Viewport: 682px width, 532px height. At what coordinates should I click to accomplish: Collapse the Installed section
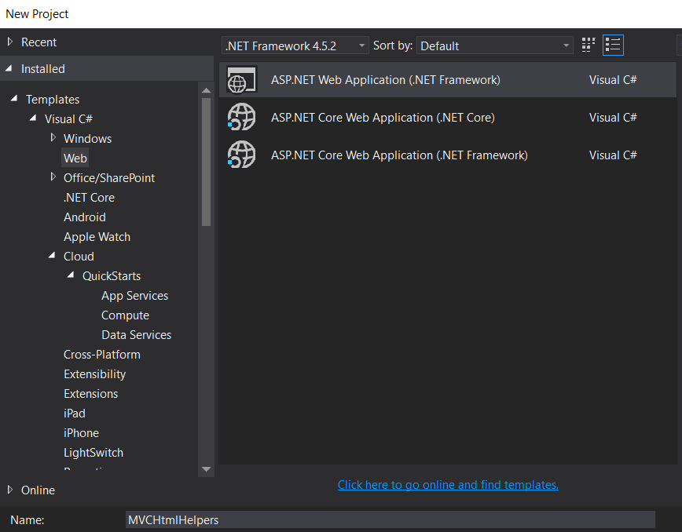tap(9, 69)
